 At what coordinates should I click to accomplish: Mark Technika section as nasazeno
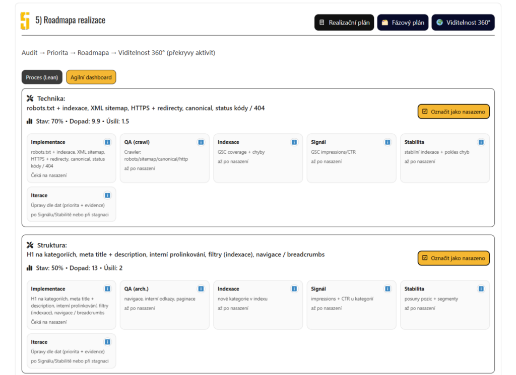coord(454,112)
